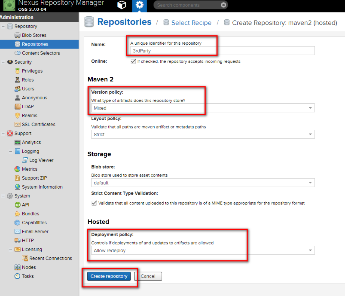Open SSL Certificates in the sidebar
This screenshot has height=296, width=345.
click(38, 124)
